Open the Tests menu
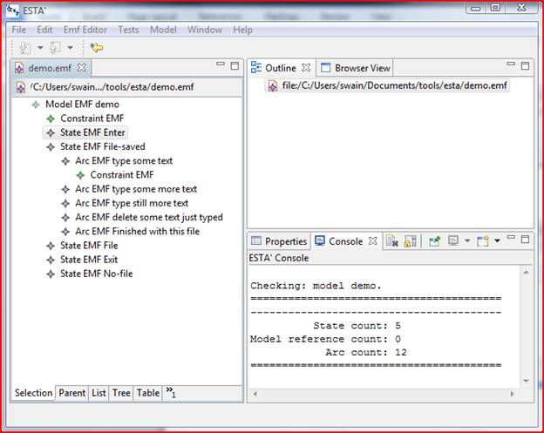The width and height of the screenshot is (544, 433). coord(128,30)
